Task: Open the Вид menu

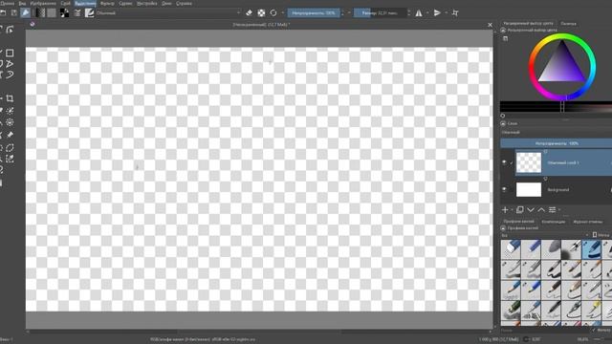Action: 22,3
